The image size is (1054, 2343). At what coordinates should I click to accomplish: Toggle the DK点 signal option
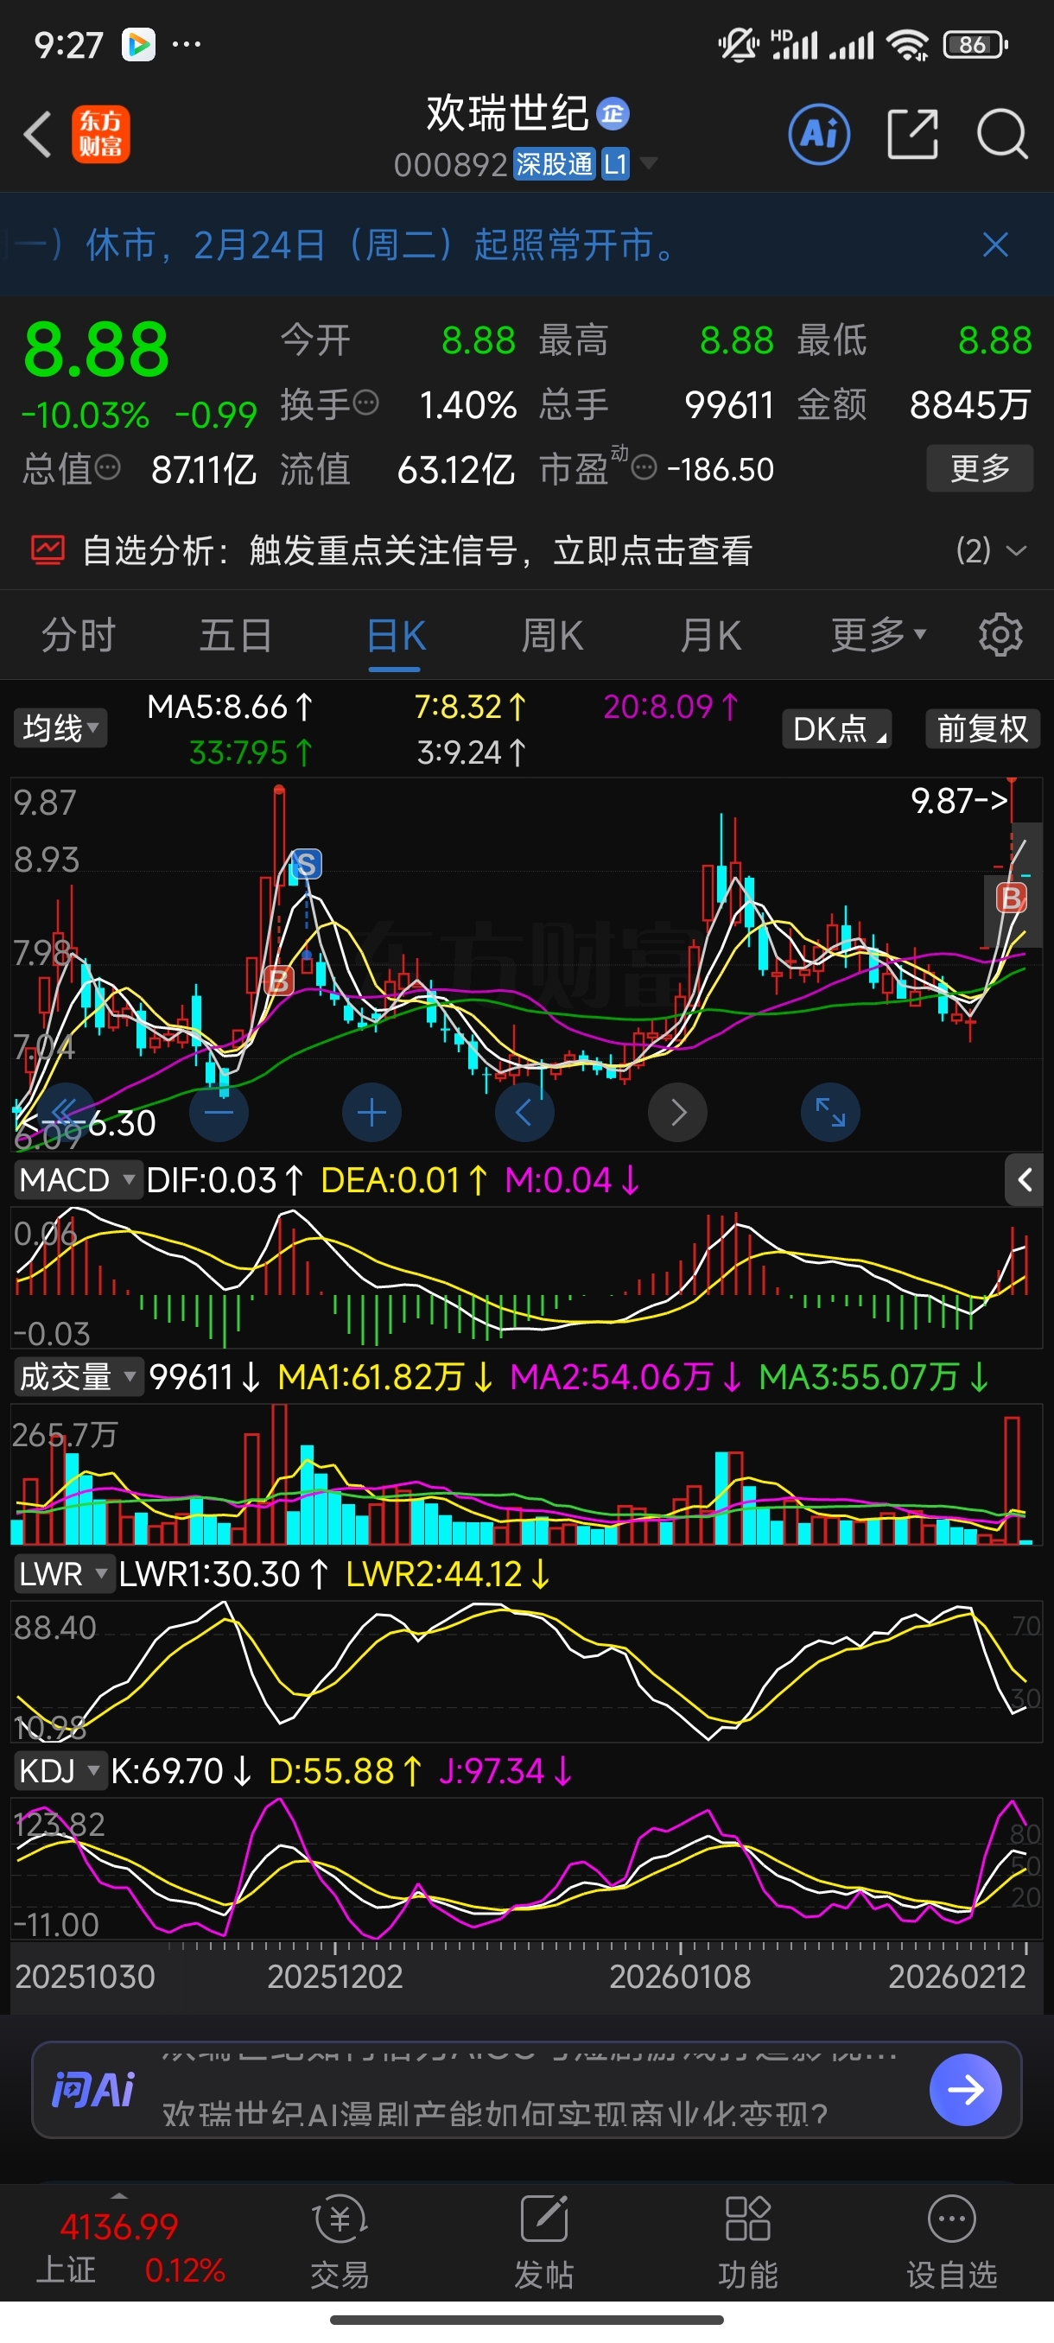836,728
